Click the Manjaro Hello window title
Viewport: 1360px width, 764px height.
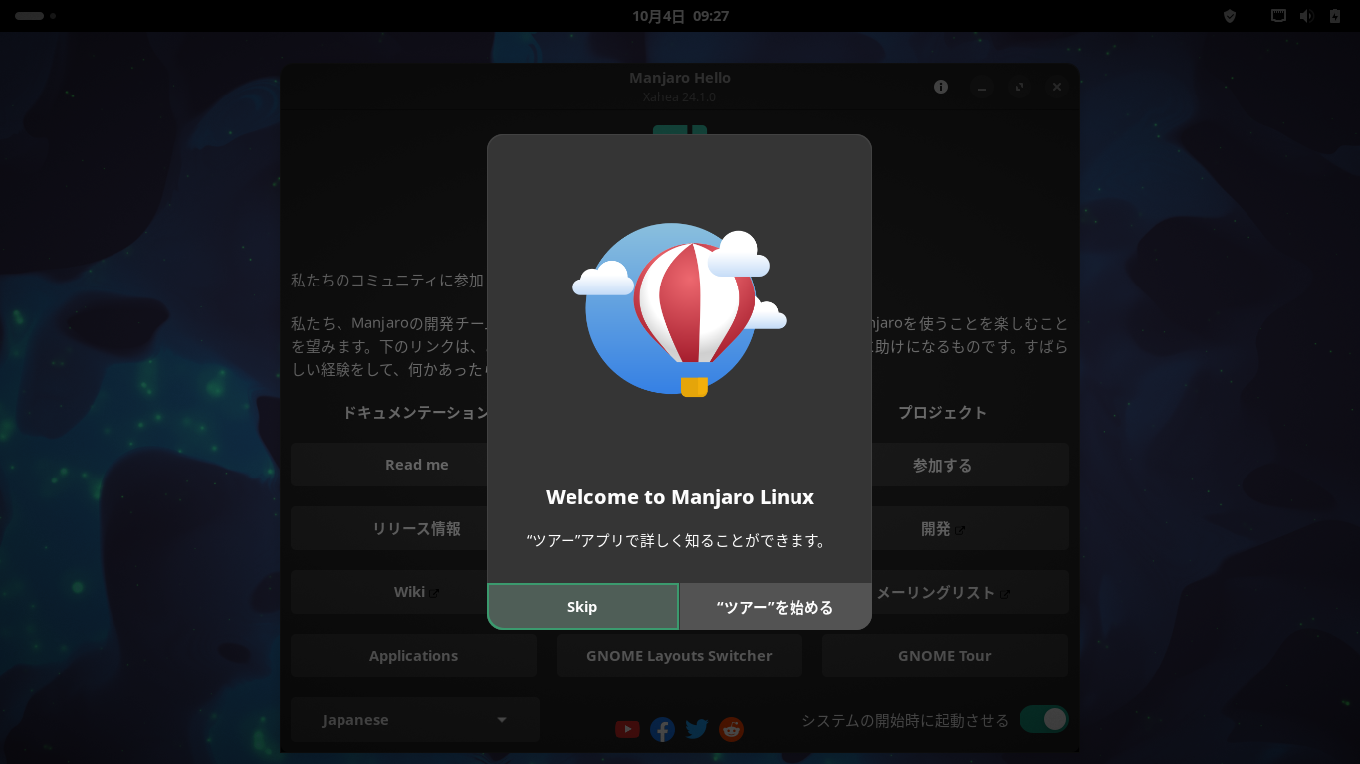[x=680, y=78]
